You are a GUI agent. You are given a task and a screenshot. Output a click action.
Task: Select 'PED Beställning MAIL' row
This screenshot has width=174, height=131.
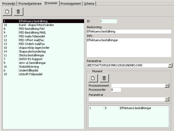coord(44,32)
